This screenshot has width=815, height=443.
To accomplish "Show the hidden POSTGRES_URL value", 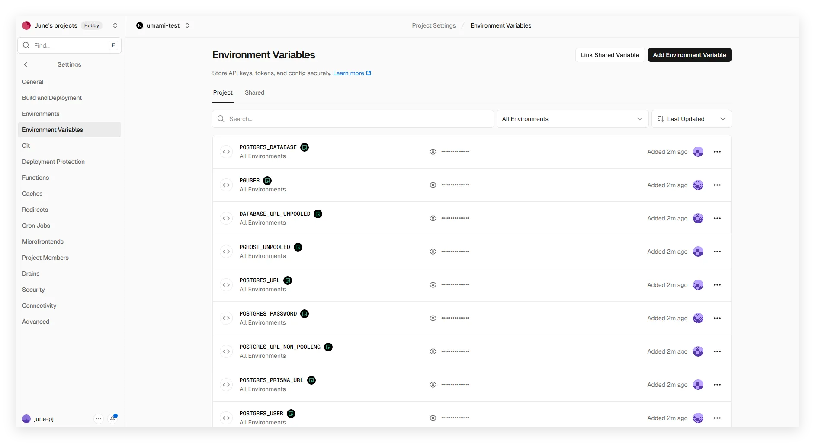I will pos(433,285).
